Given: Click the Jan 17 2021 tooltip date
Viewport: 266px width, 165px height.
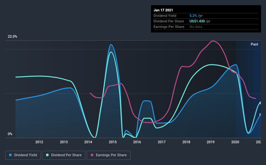Looking at the screenshot, I should coord(163,10).
